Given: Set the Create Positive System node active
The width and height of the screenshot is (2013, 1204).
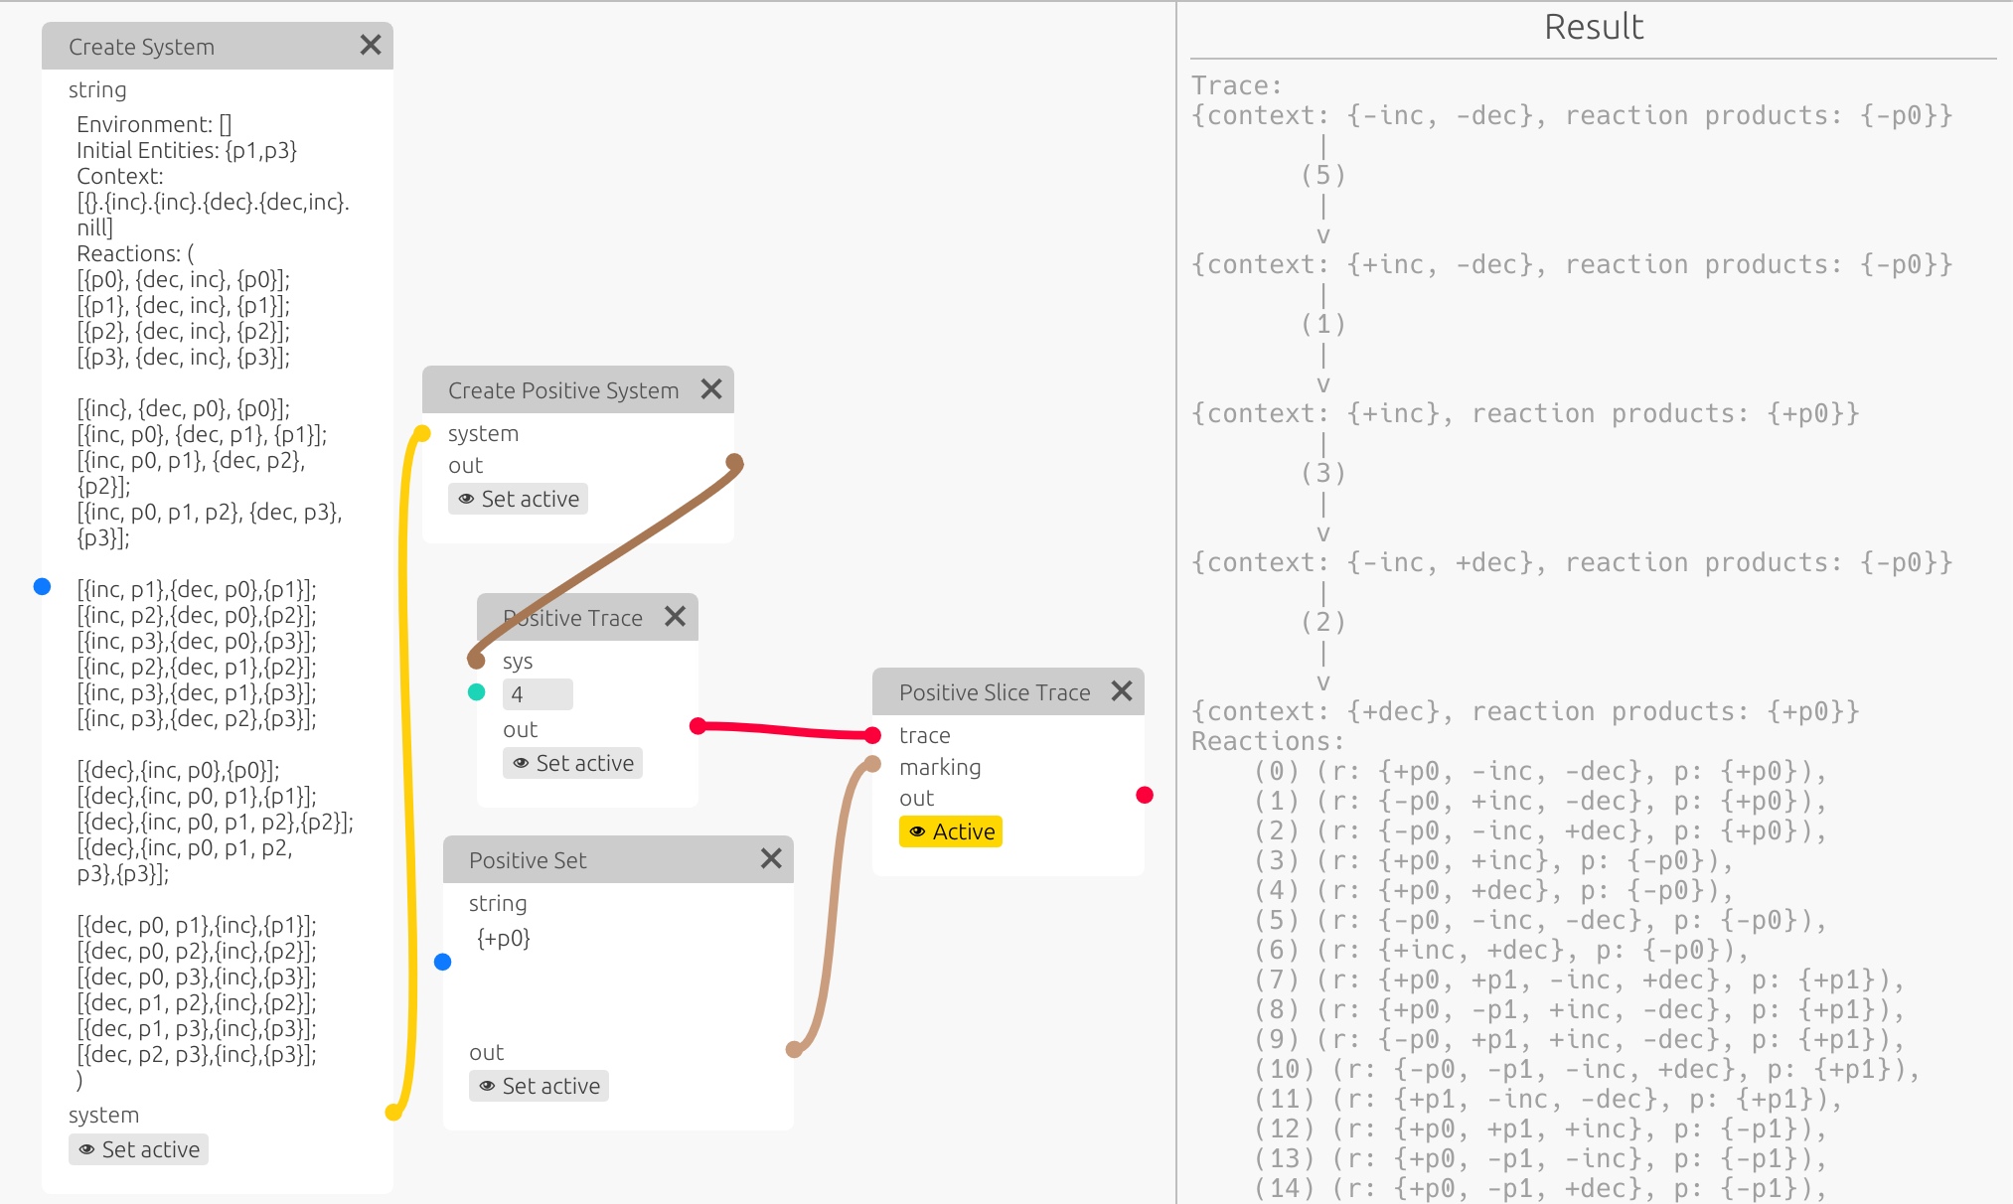Looking at the screenshot, I should tap(518, 499).
